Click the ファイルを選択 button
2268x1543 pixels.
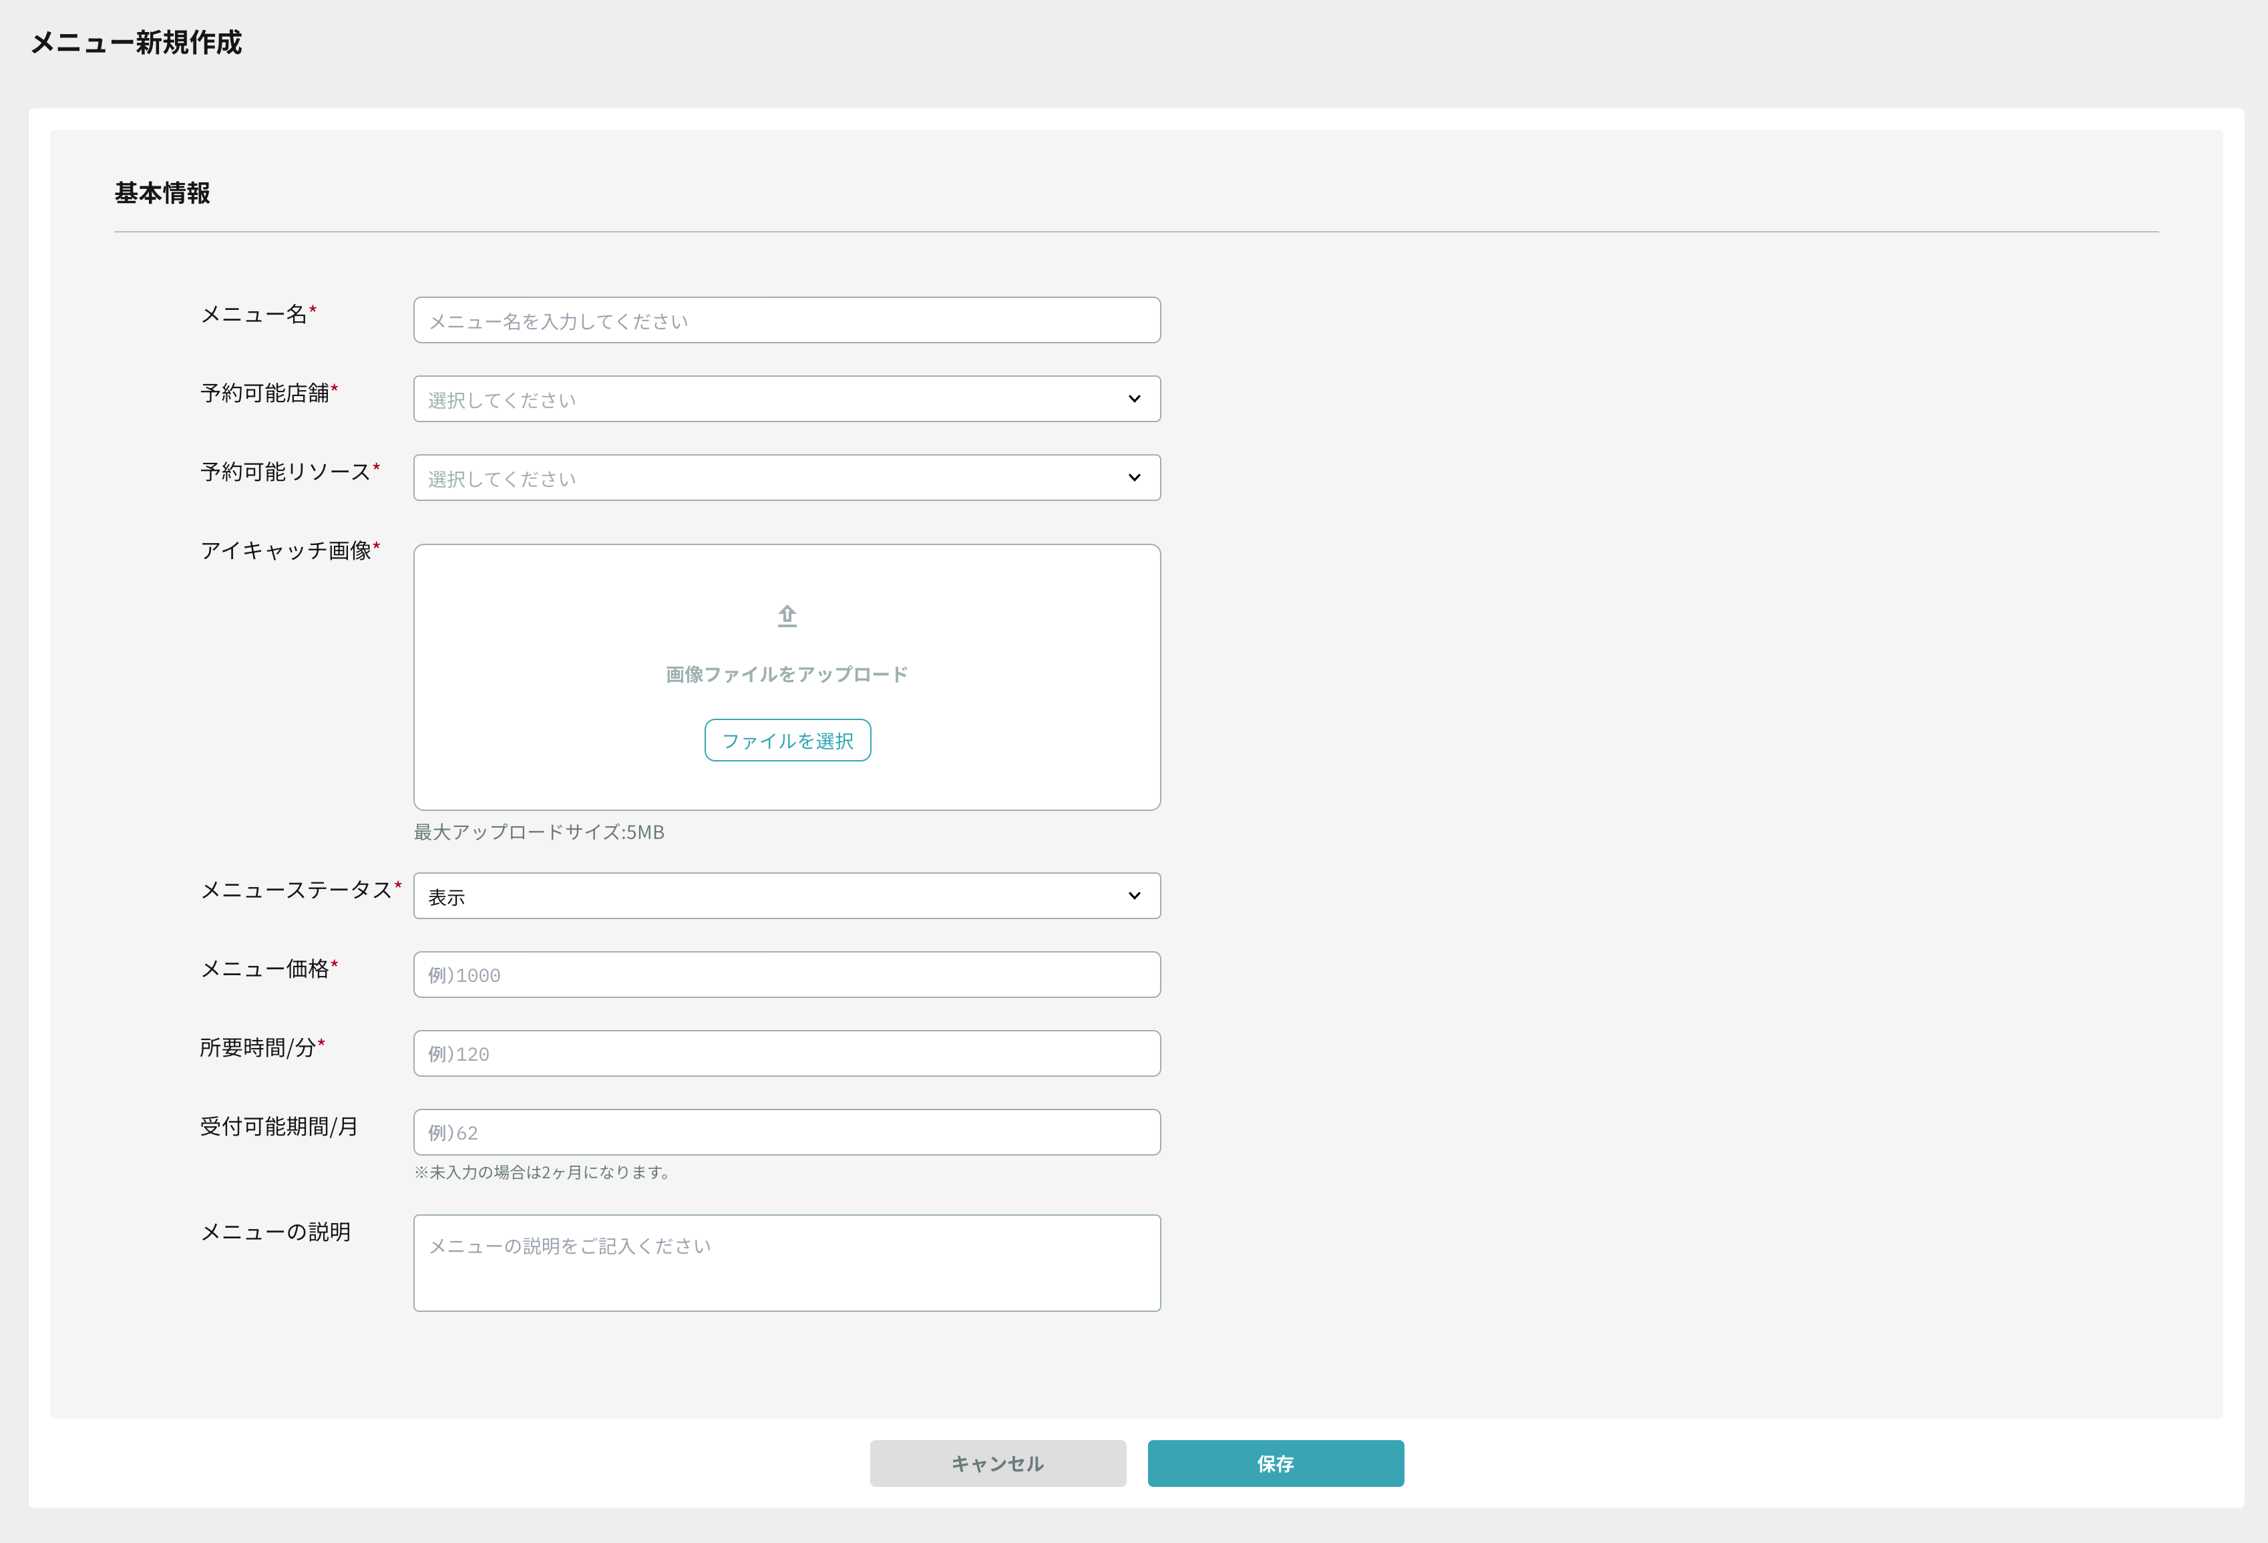[787, 741]
